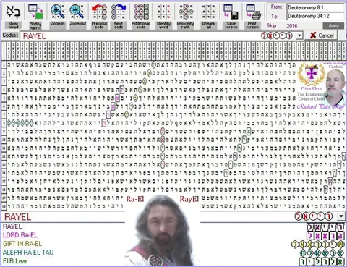Click the teal diamond-marked word in the matrix
347x267 pixels.
[x=20, y=123]
